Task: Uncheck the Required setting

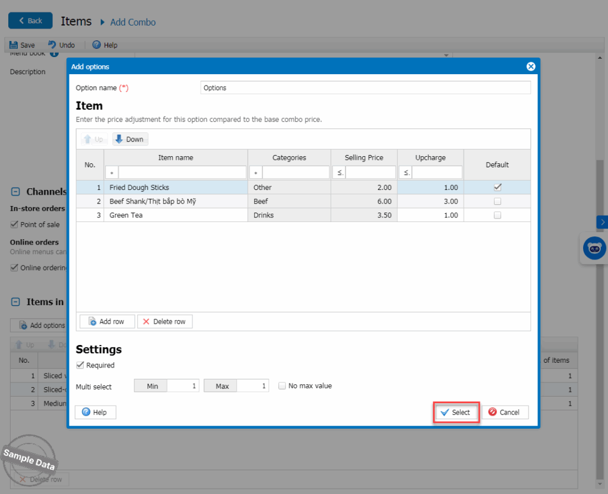Action: [x=80, y=365]
